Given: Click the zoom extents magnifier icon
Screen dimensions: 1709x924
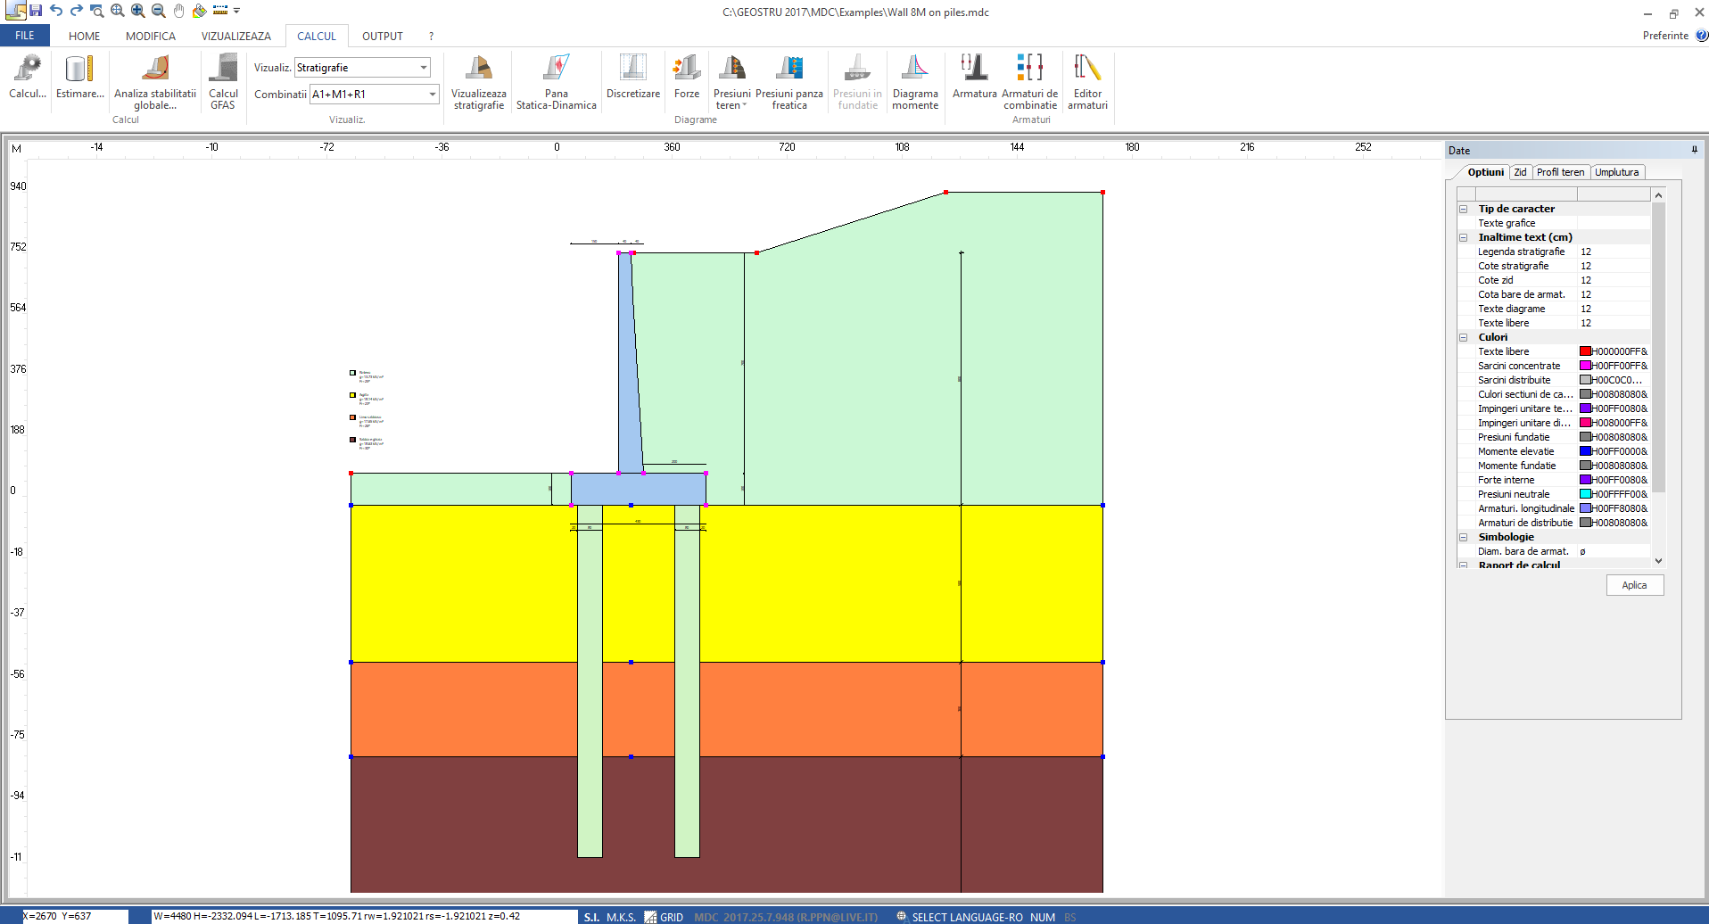Looking at the screenshot, I should [x=118, y=11].
